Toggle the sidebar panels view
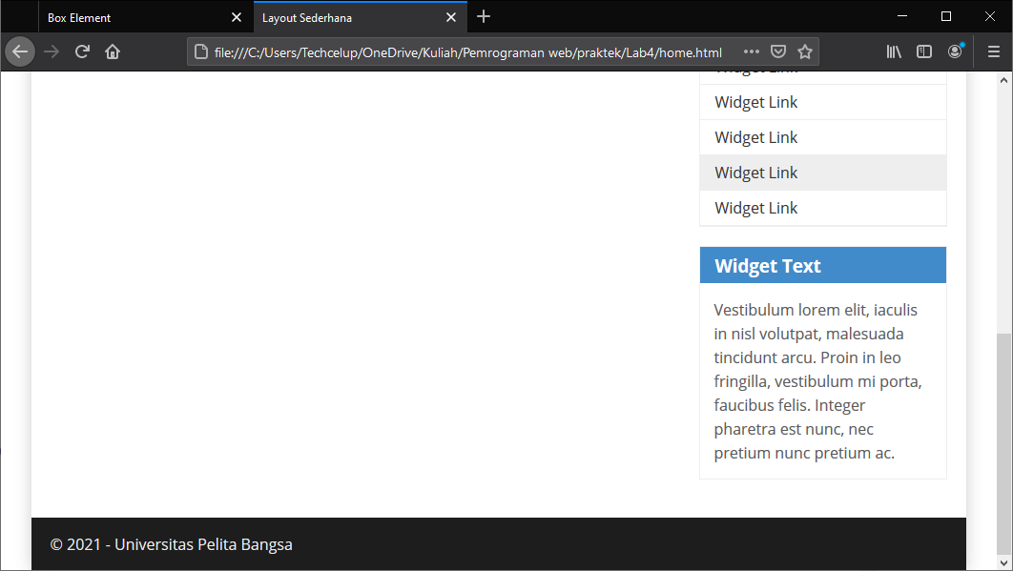This screenshot has width=1013, height=571. click(924, 51)
